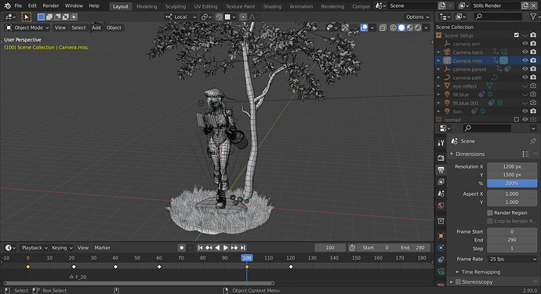Toggle auto keying record button
The image size is (541, 294).
point(181,248)
